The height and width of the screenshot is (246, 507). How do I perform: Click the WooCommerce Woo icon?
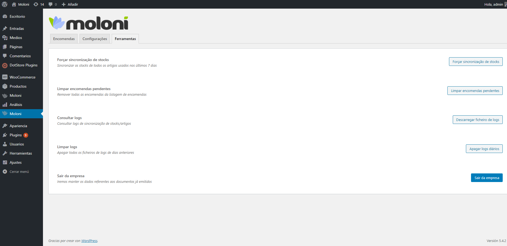tap(5, 77)
